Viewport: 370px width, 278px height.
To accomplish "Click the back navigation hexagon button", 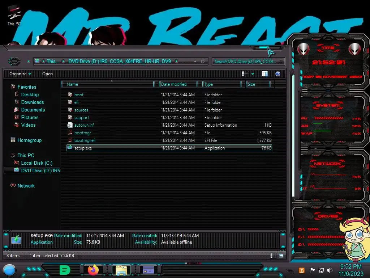I will (14, 62).
